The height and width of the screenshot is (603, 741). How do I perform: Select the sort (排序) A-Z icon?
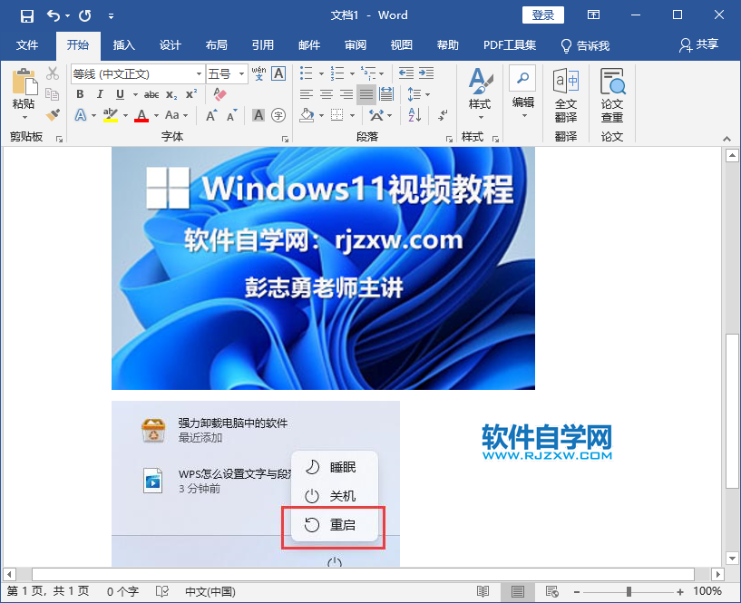pyautogui.click(x=414, y=114)
